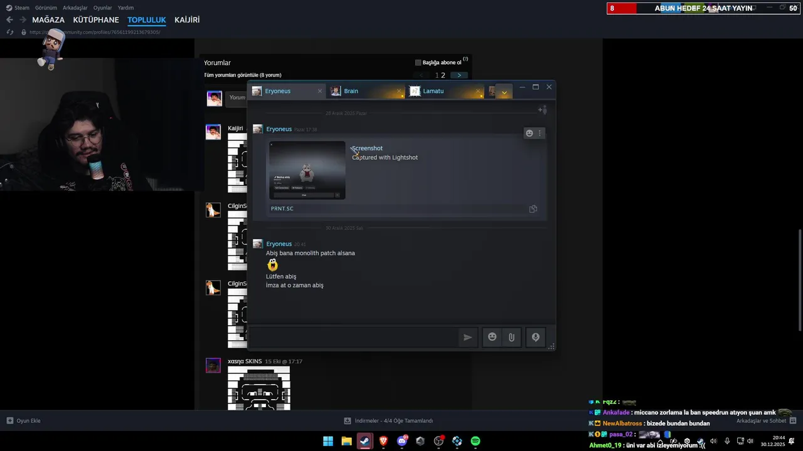Click Tüm yorumları görüntüle (8 yorum)
This screenshot has height=451, width=803.
(x=243, y=75)
